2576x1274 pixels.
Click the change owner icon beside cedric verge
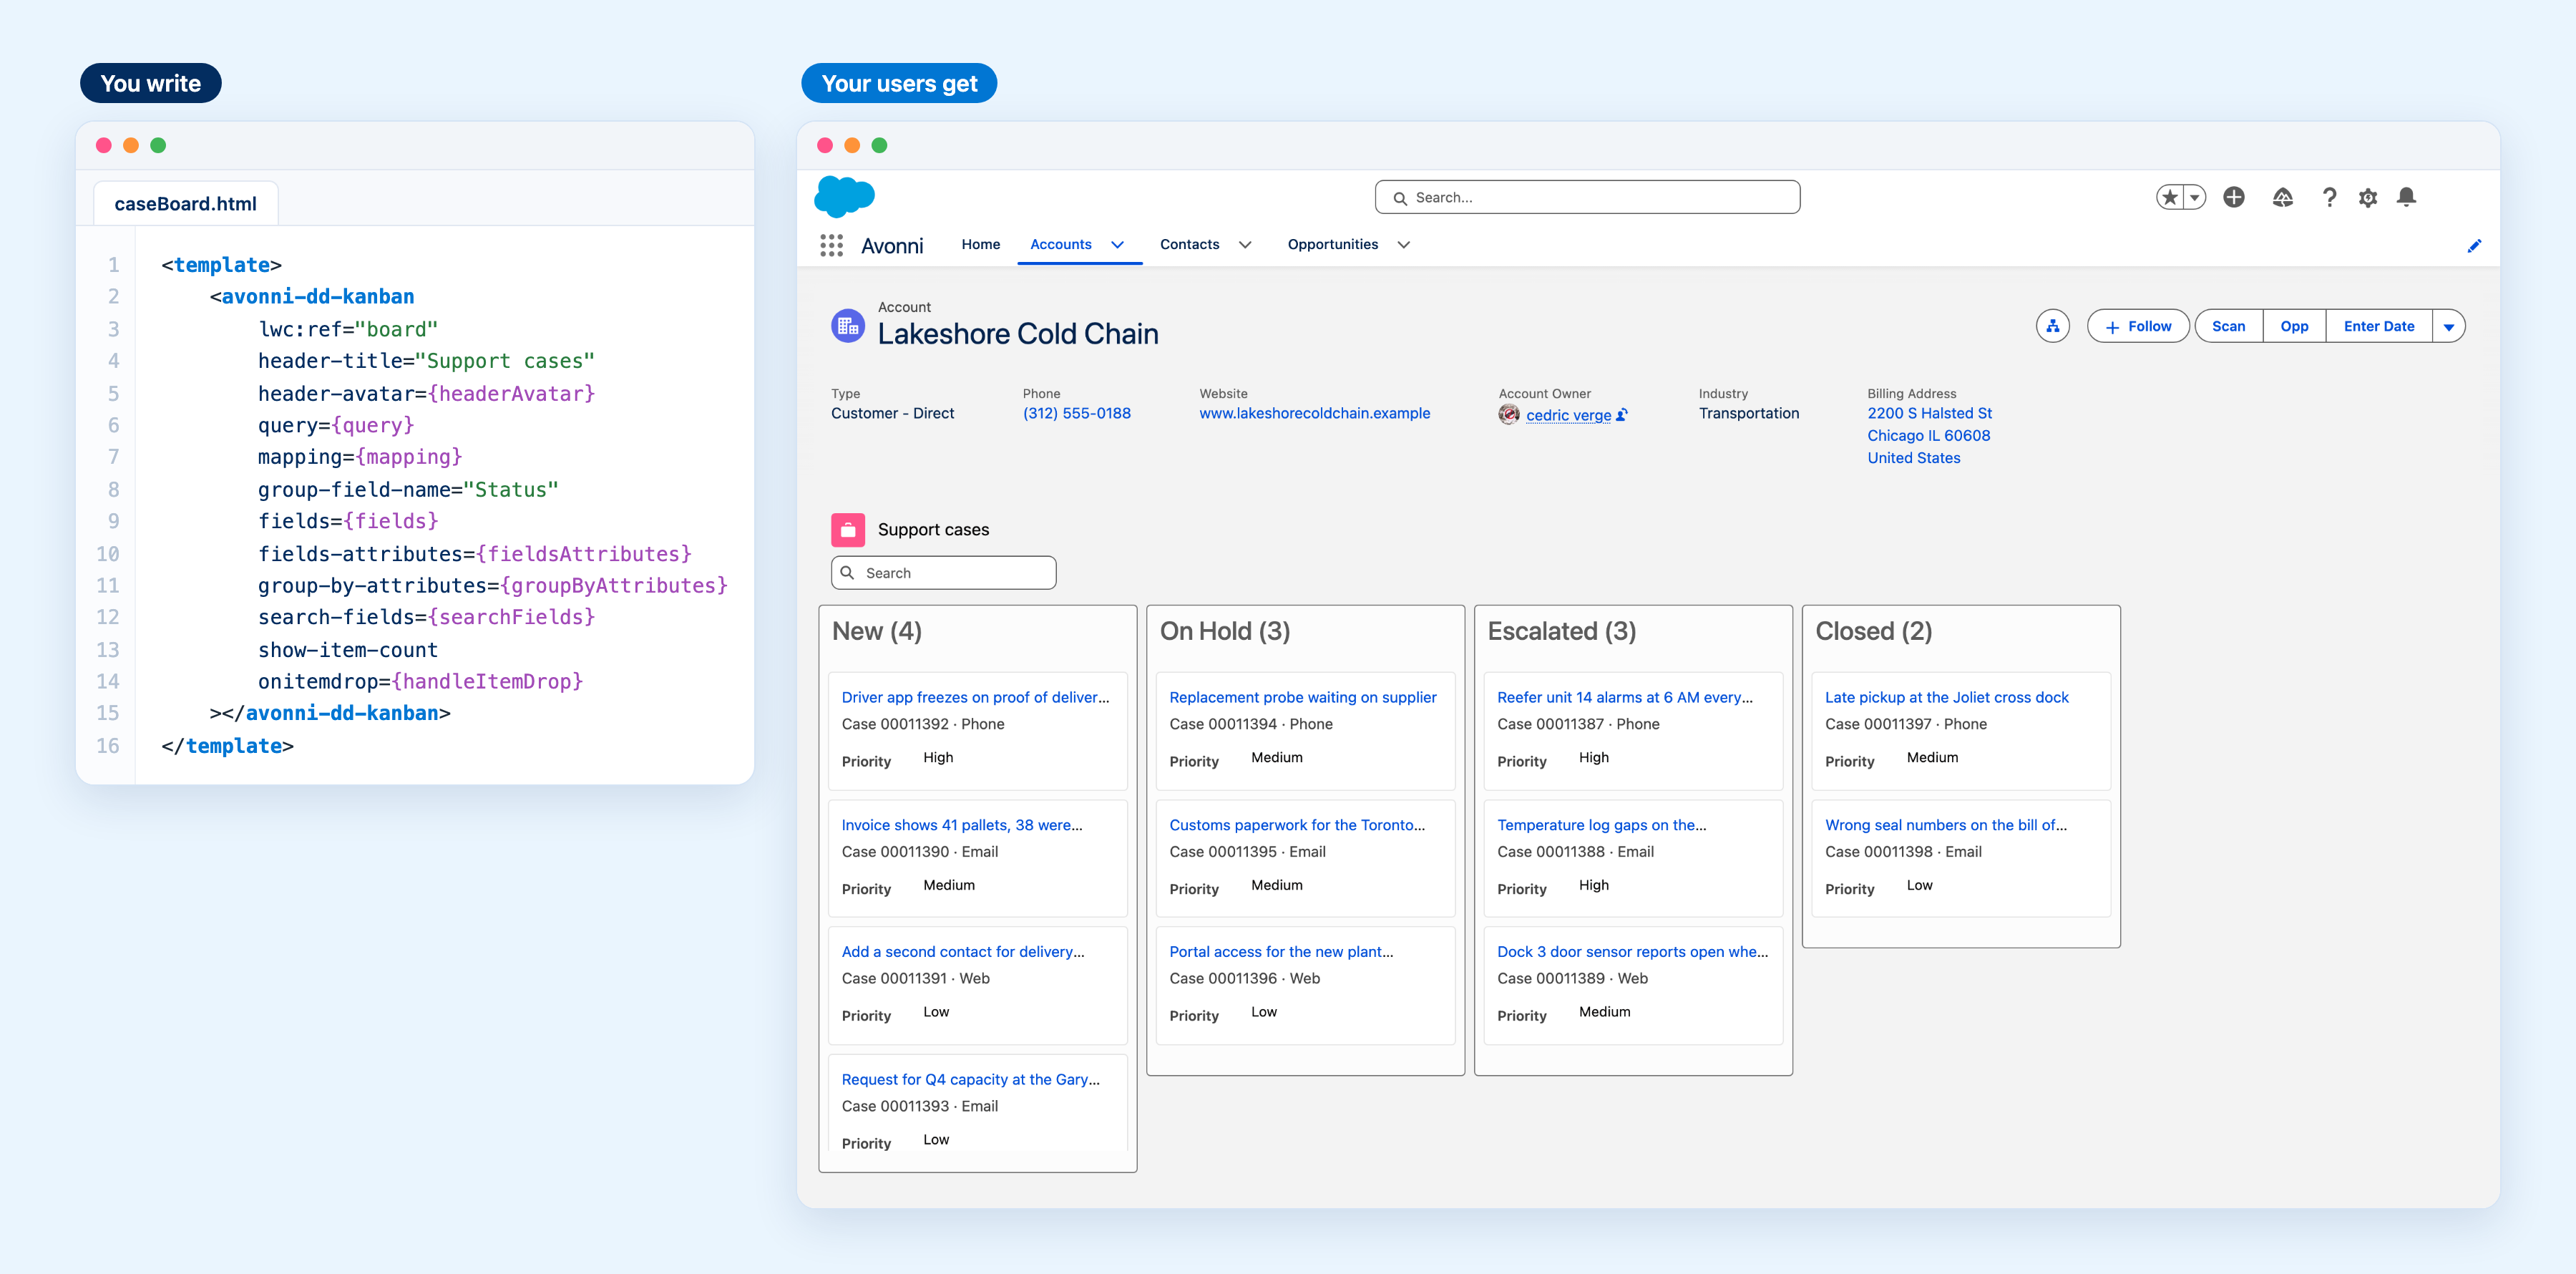(1622, 415)
